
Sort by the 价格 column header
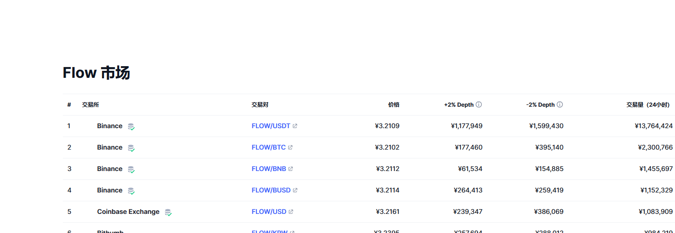[394, 105]
